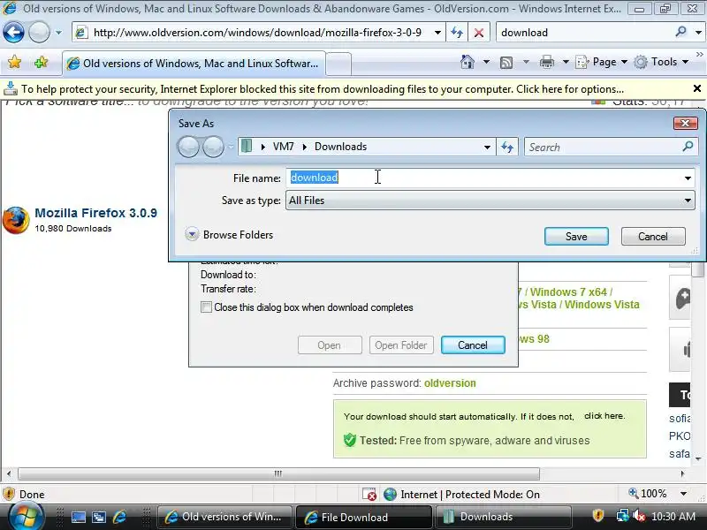The height and width of the screenshot is (530, 707).
Task: Click Internet Protected Mode zone indicator
Action: click(x=461, y=495)
